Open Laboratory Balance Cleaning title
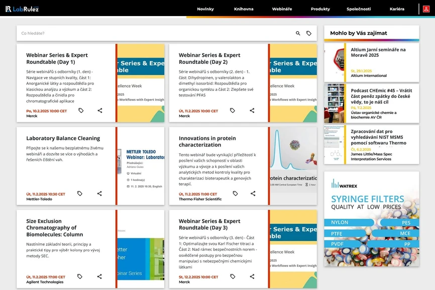This screenshot has width=435, height=290. point(63,138)
